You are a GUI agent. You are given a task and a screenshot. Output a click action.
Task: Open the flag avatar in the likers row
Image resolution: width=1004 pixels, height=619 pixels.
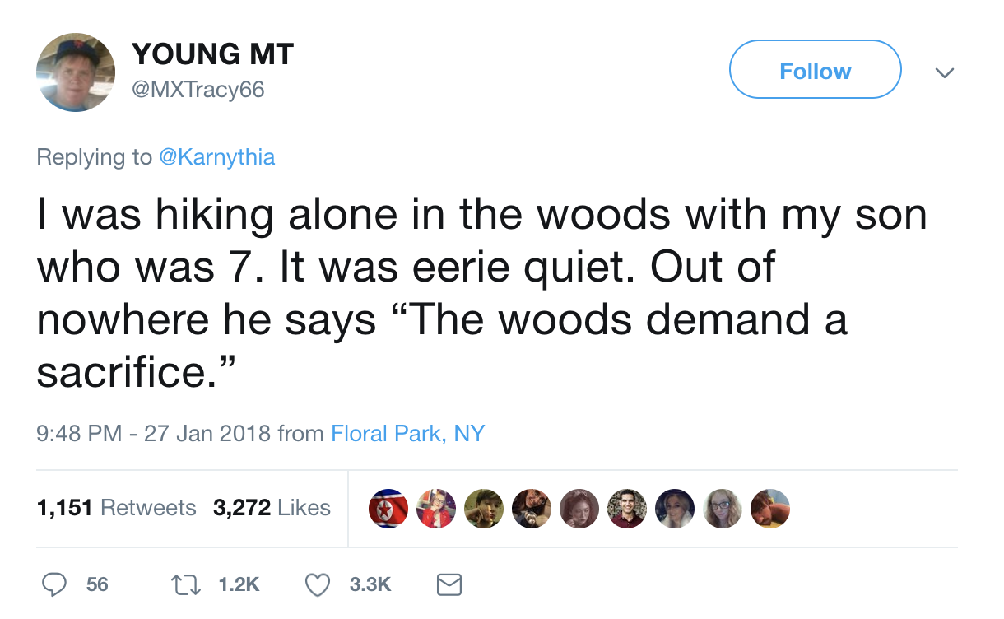click(x=388, y=508)
